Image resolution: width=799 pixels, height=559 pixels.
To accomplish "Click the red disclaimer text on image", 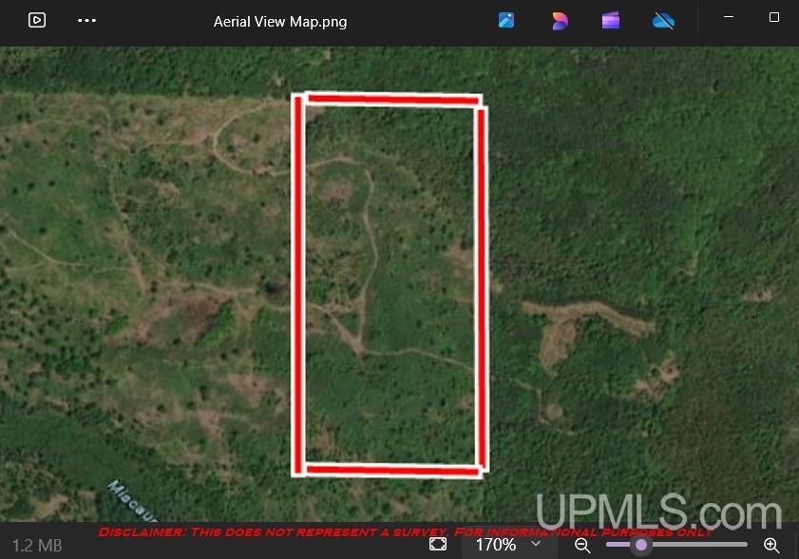I will 405,532.
